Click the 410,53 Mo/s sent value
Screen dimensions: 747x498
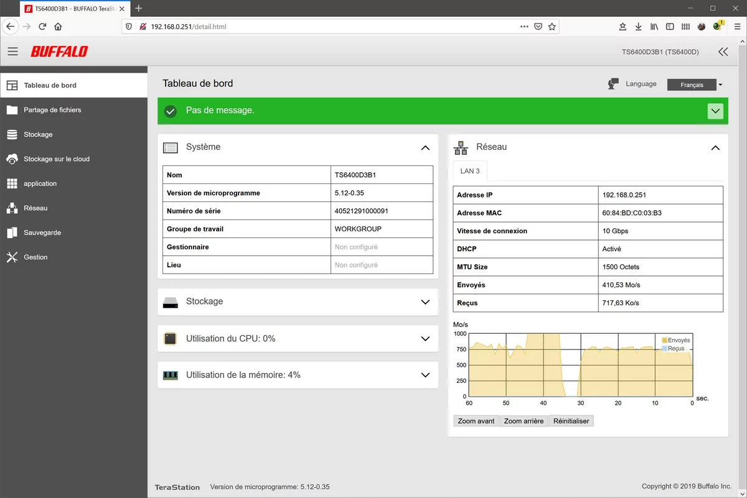(x=621, y=285)
